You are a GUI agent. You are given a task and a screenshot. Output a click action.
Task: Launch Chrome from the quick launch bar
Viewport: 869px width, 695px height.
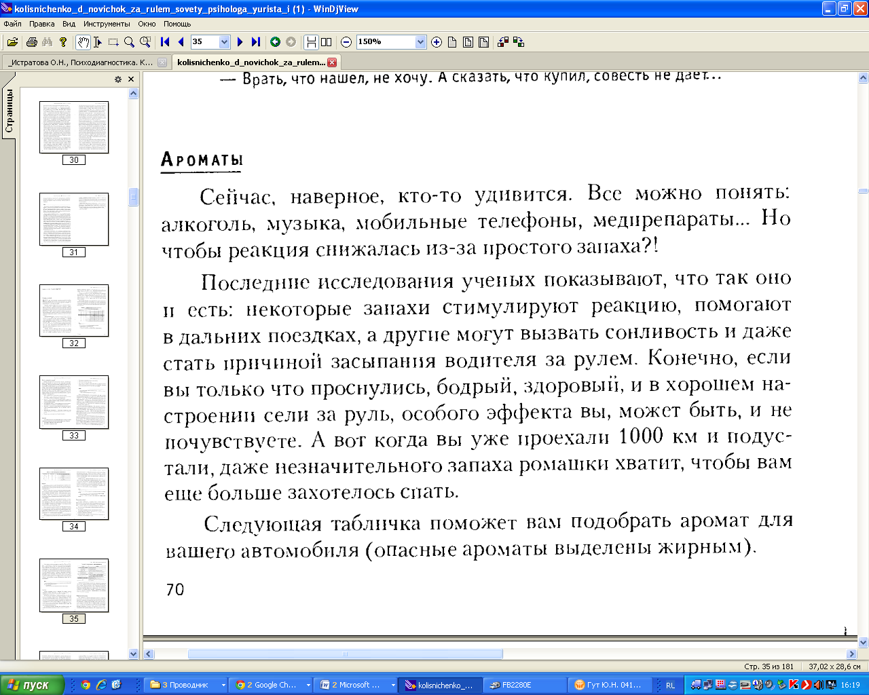pyautogui.click(x=86, y=685)
